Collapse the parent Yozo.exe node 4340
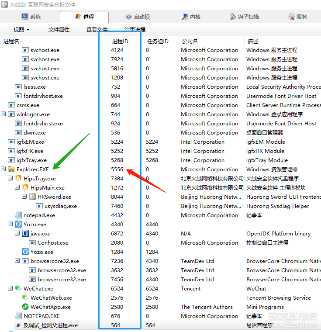Screen dimensions: 321x332 (10, 224)
